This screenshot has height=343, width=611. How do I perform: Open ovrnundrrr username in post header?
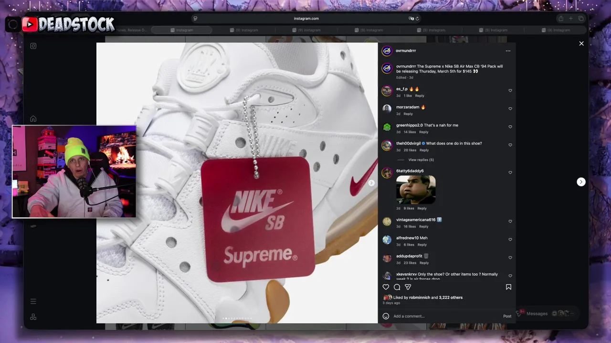tap(406, 50)
